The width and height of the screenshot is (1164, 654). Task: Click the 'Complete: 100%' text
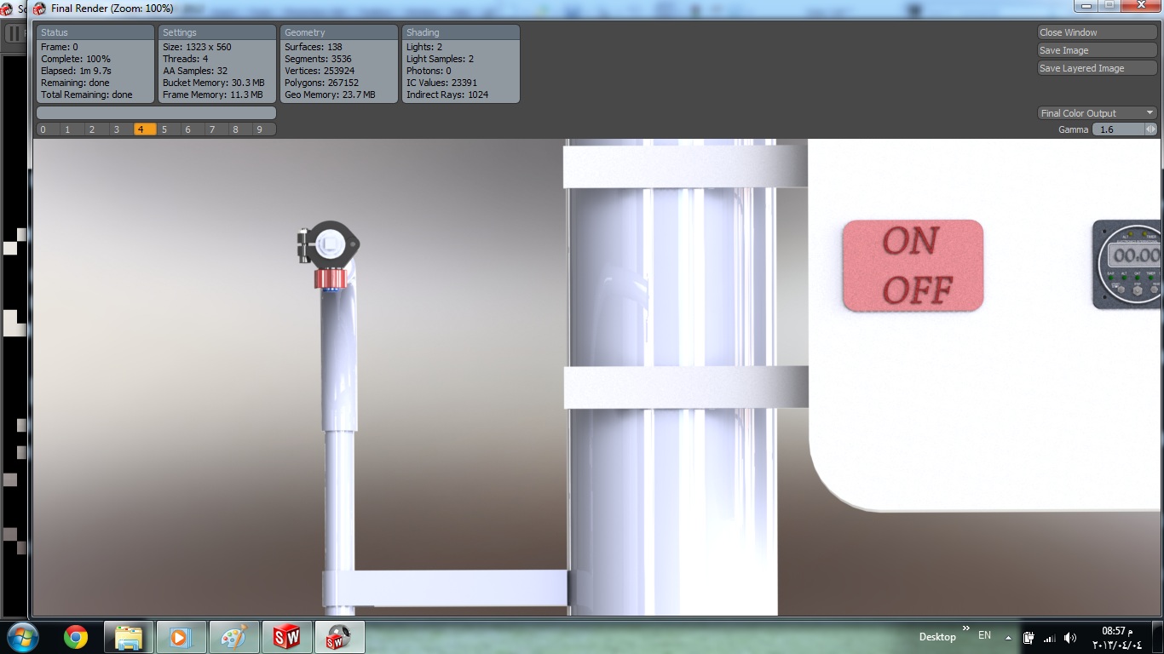click(76, 59)
